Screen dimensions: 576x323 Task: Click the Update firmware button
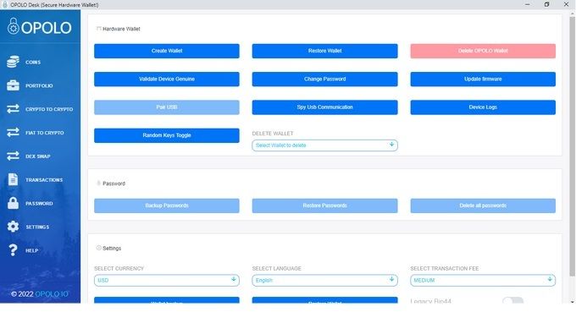[483, 79]
